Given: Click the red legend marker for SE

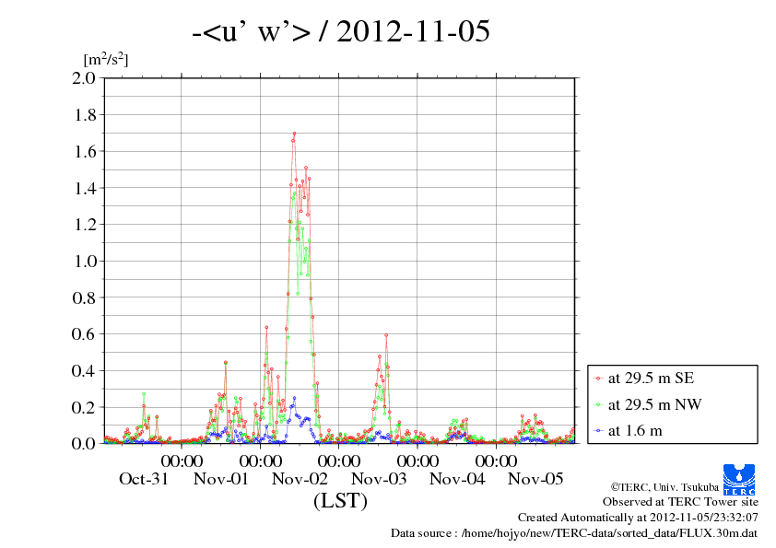Looking at the screenshot, I should coord(598,379).
